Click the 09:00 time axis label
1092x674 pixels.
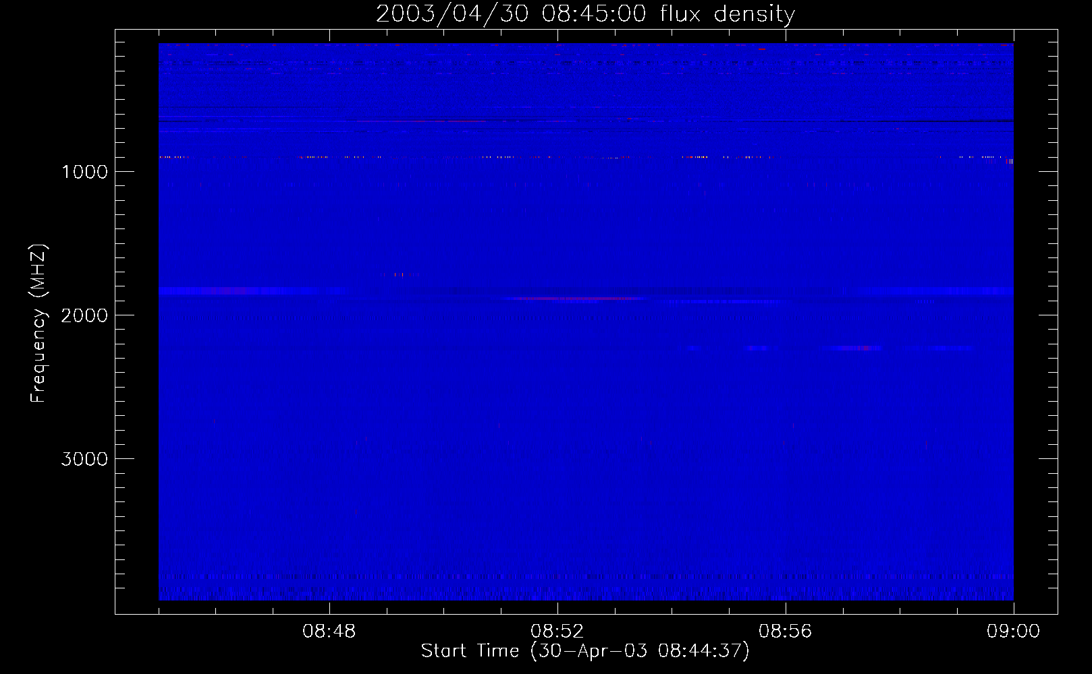[1013, 632]
